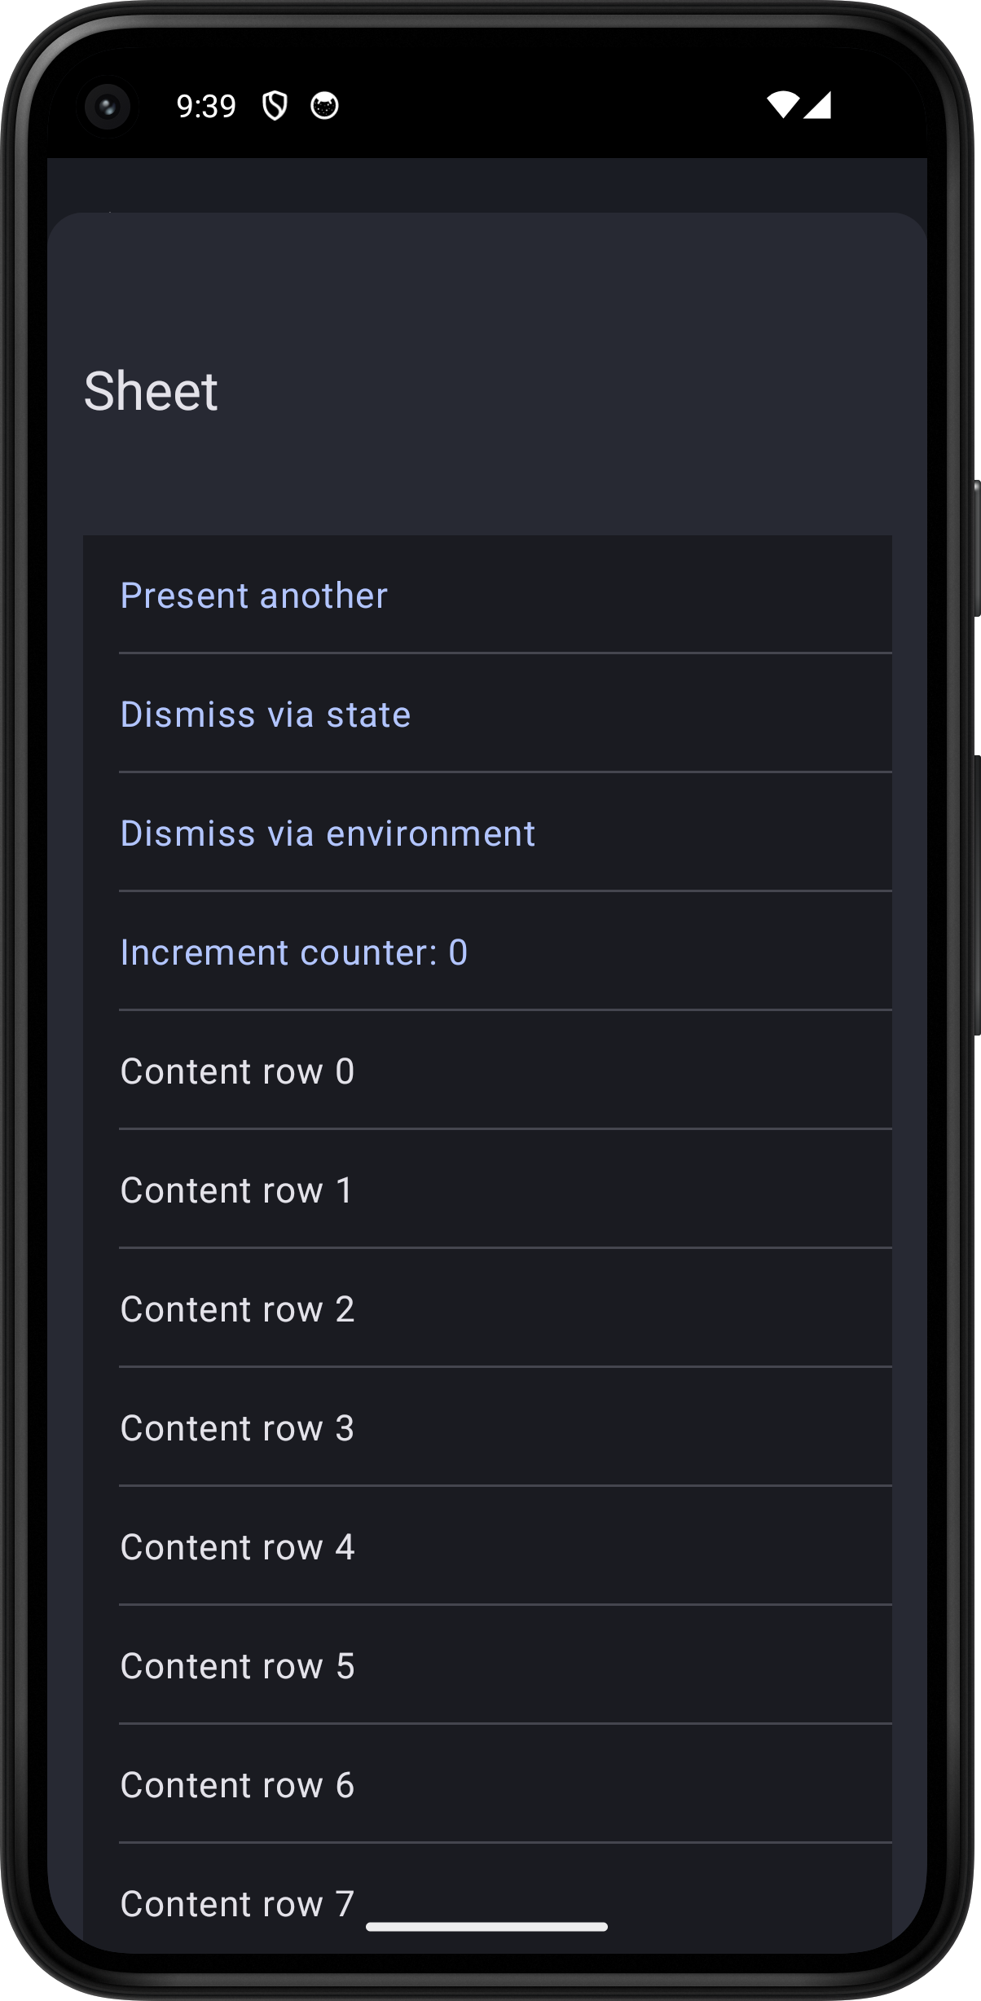The height and width of the screenshot is (2001, 981).
Task: Select Content row 0
Action: 237,1071
